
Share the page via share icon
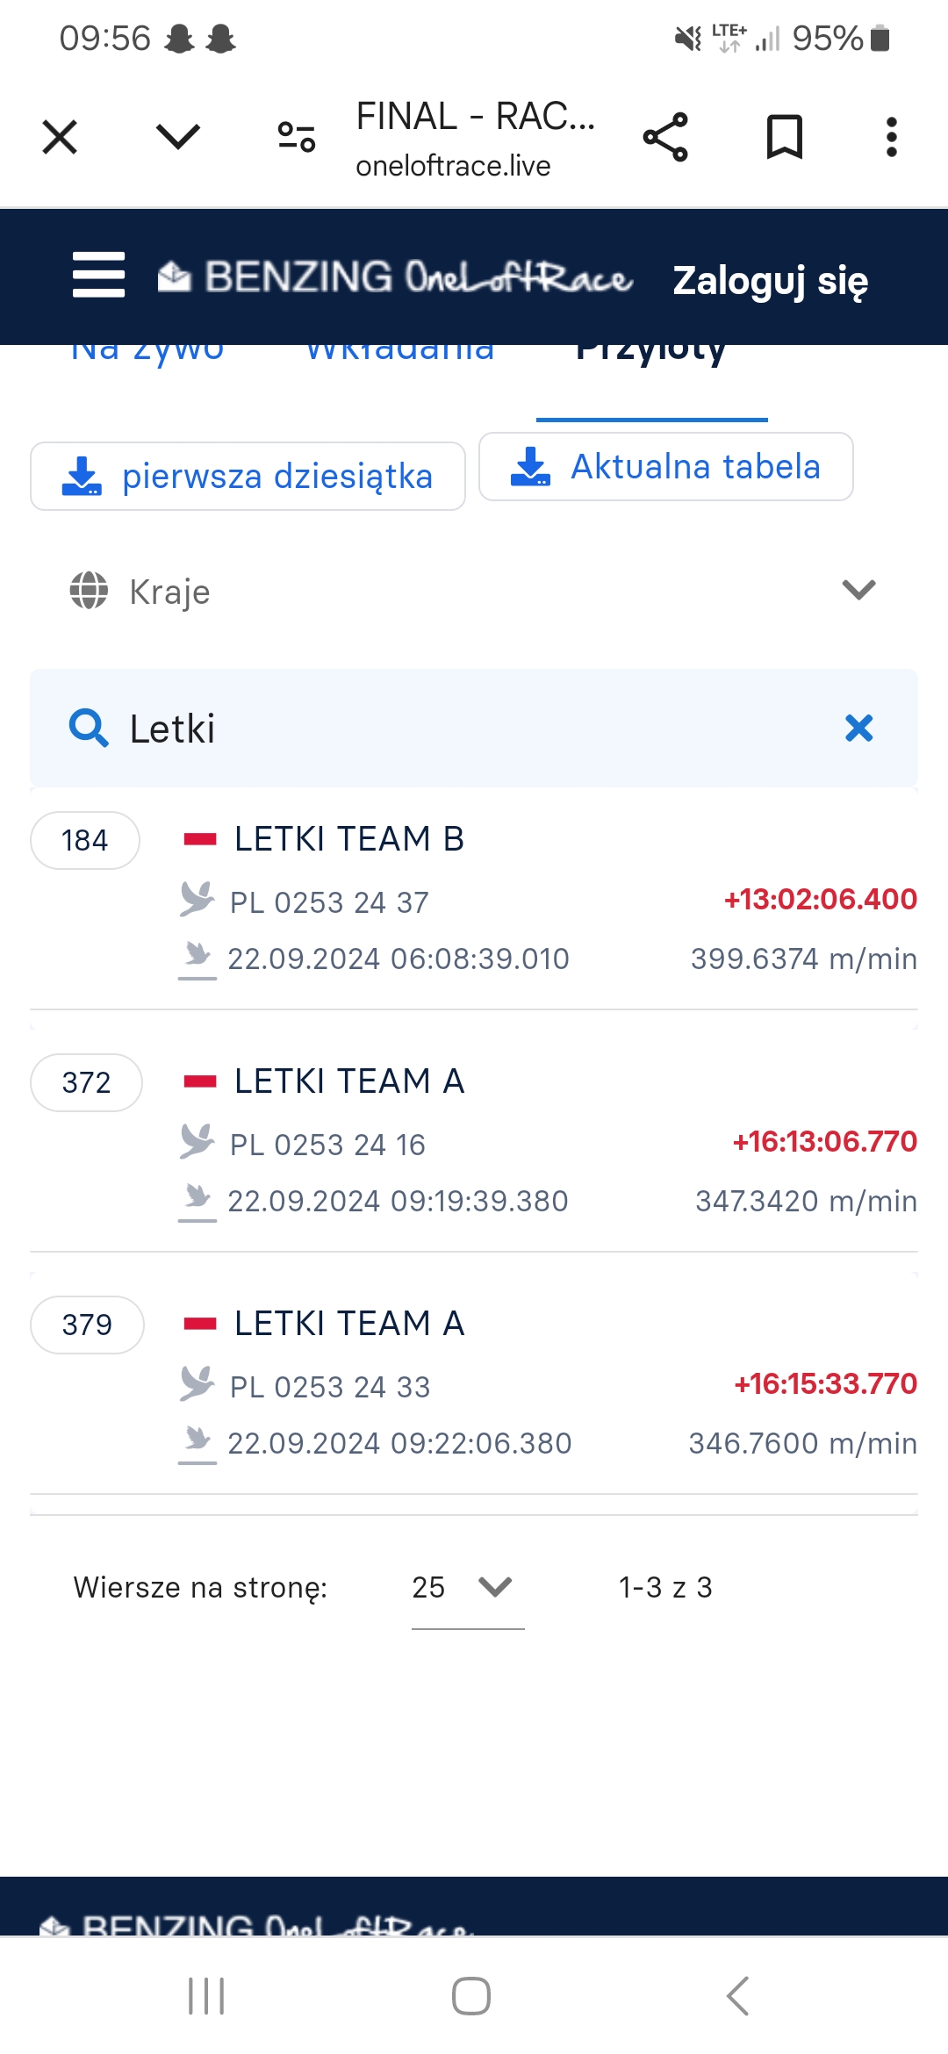click(x=665, y=137)
